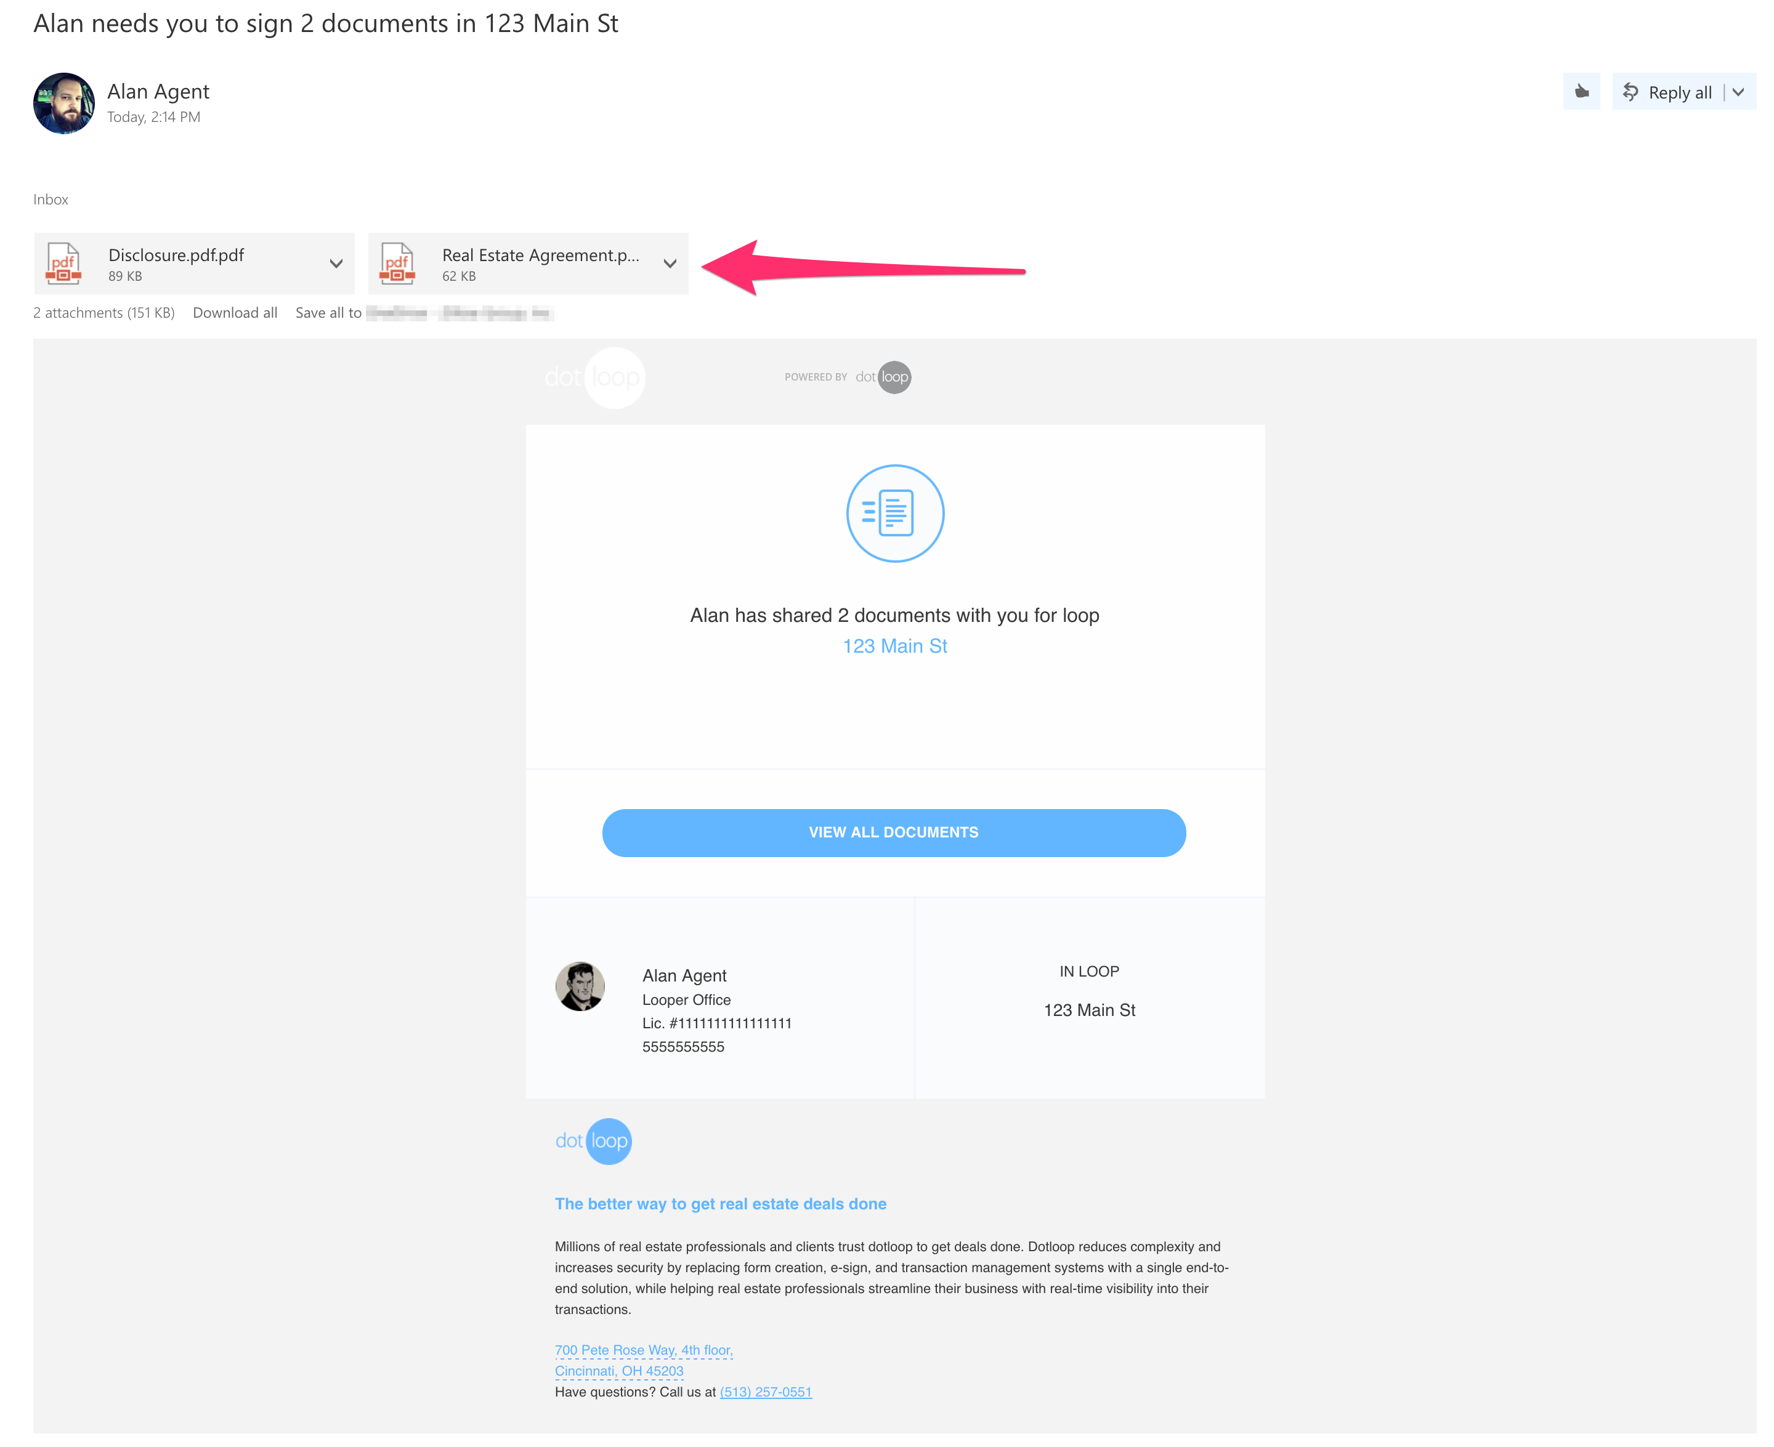Open the 123 Main St loop link

(894, 646)
